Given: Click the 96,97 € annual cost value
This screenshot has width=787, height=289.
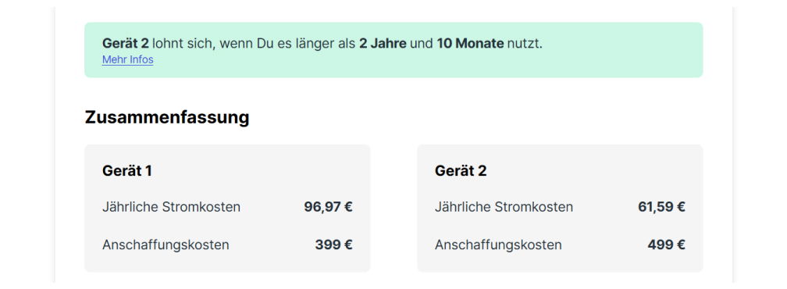Looking at the screenshot, I should [328, 207].
